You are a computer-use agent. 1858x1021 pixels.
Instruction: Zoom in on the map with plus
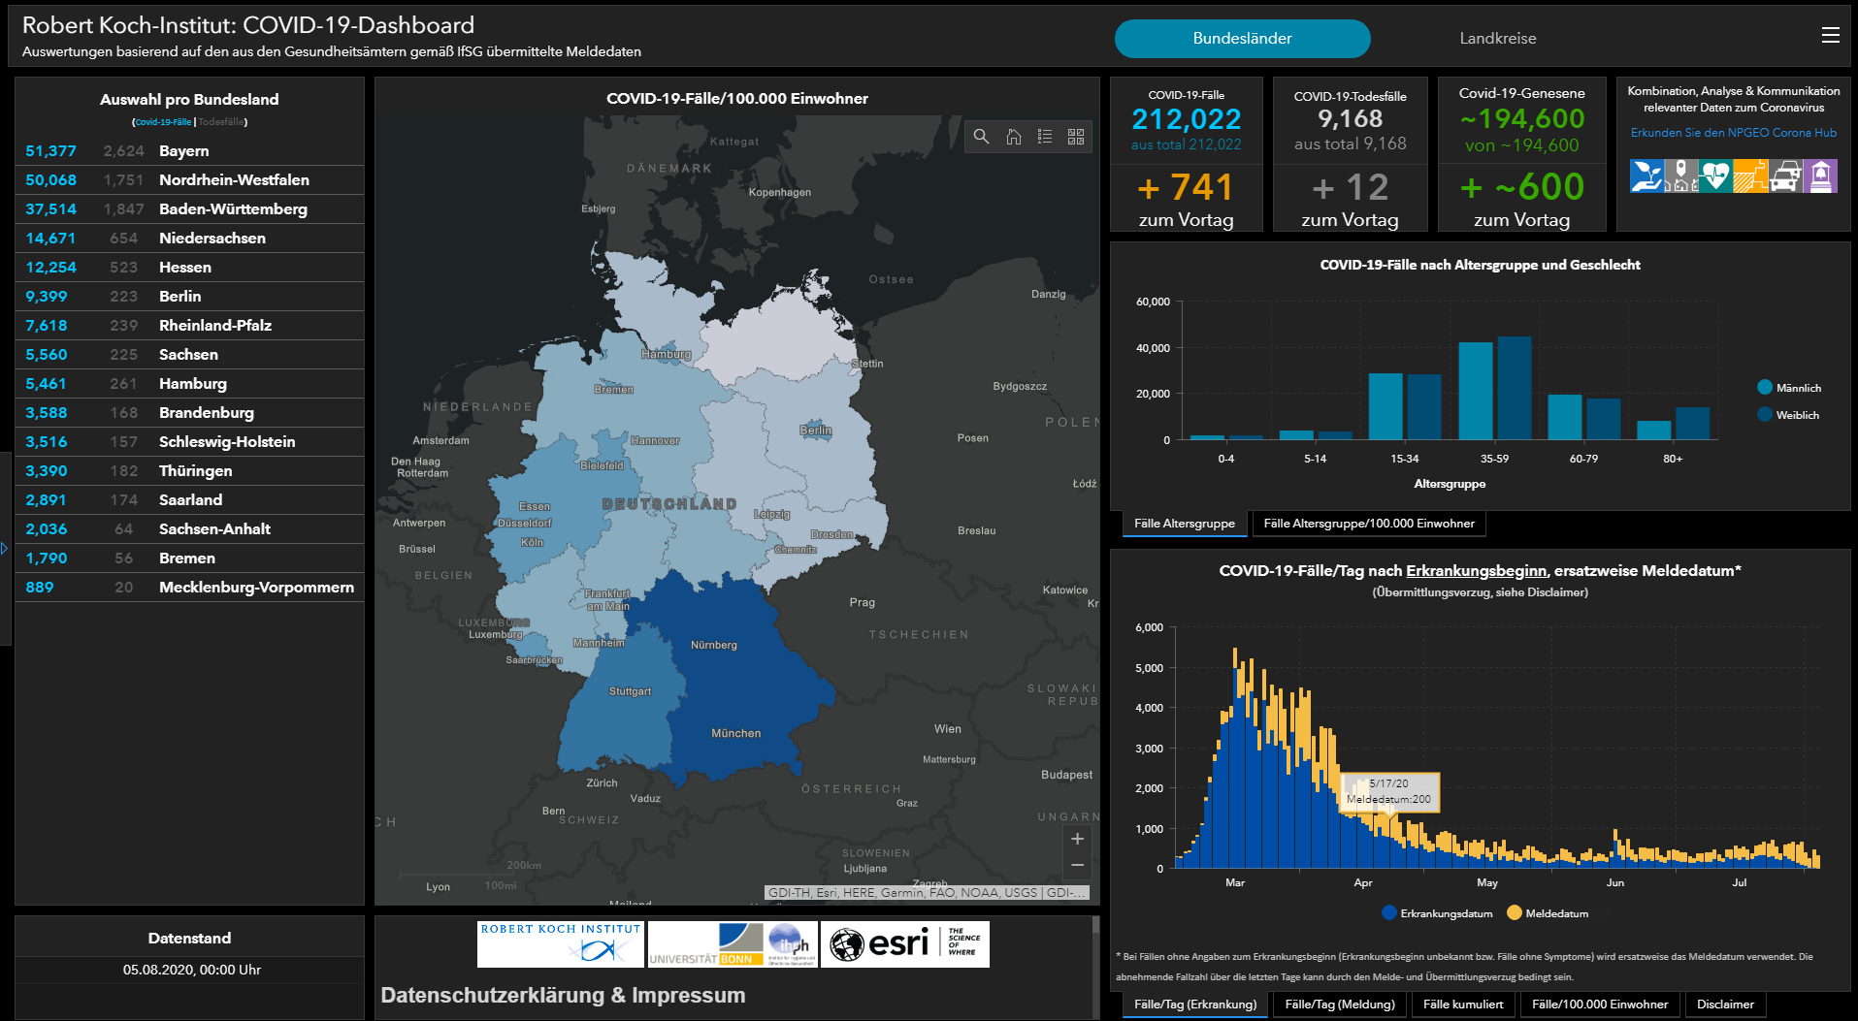tap(1077, 839)
